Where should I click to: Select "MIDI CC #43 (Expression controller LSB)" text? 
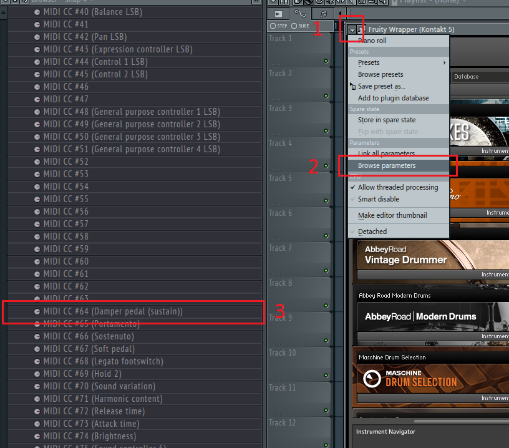118,49
